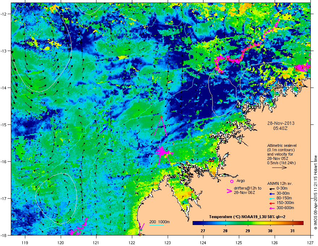Click the colorbar tick label 28
Screen dimensions: 318x246
pos(225,231)
